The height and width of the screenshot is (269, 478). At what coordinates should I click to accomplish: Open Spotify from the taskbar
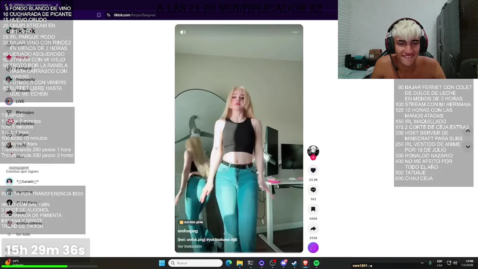316,263
